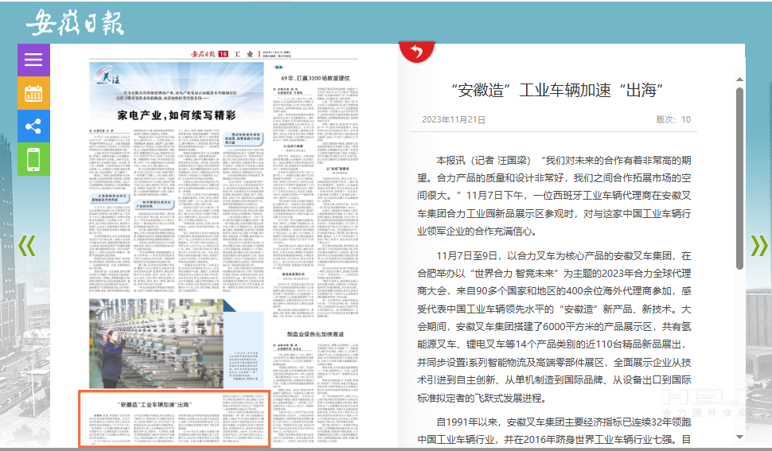The width and height of the screenshot is (772, 451).
Task: Go to next page with right chevrons
Action: pos(758,246)
